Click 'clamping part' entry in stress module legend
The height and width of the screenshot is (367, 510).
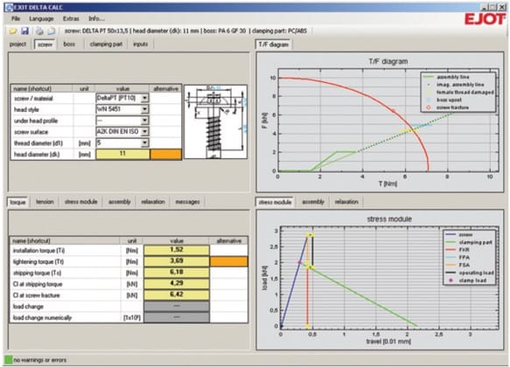click(x=475, y=242)
